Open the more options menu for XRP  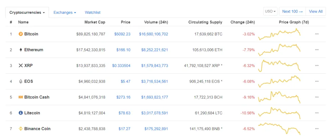click(x=317, y=65)
